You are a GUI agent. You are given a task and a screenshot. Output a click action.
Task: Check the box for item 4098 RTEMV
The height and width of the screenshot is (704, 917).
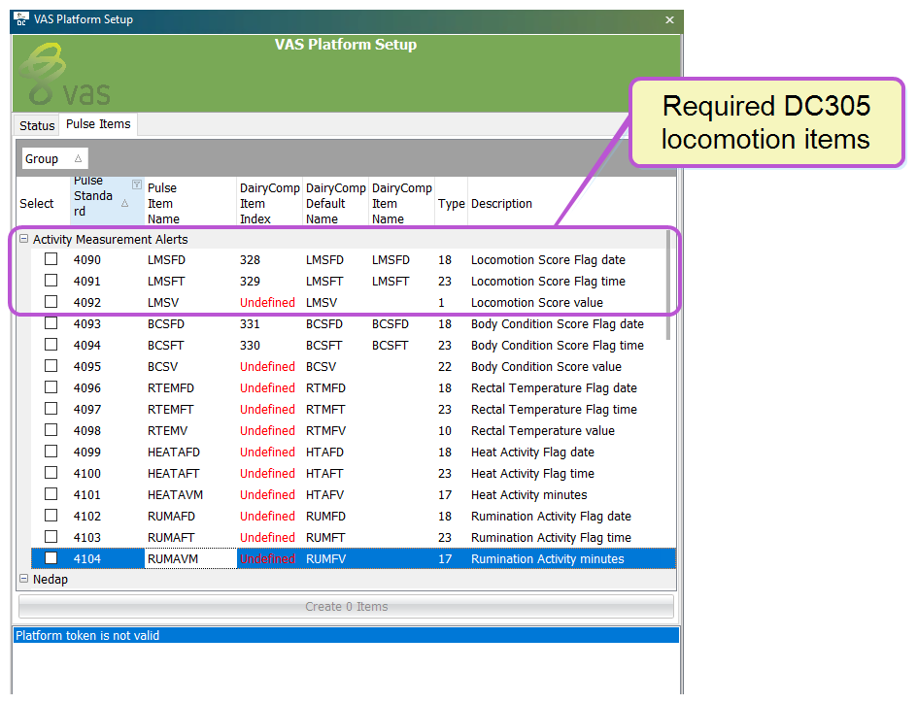click(x=51, y=430)
